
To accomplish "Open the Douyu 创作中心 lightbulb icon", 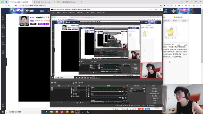I will 166,10.
